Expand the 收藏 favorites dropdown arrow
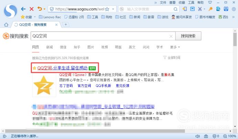238x139 pixels. coord(35,17)
